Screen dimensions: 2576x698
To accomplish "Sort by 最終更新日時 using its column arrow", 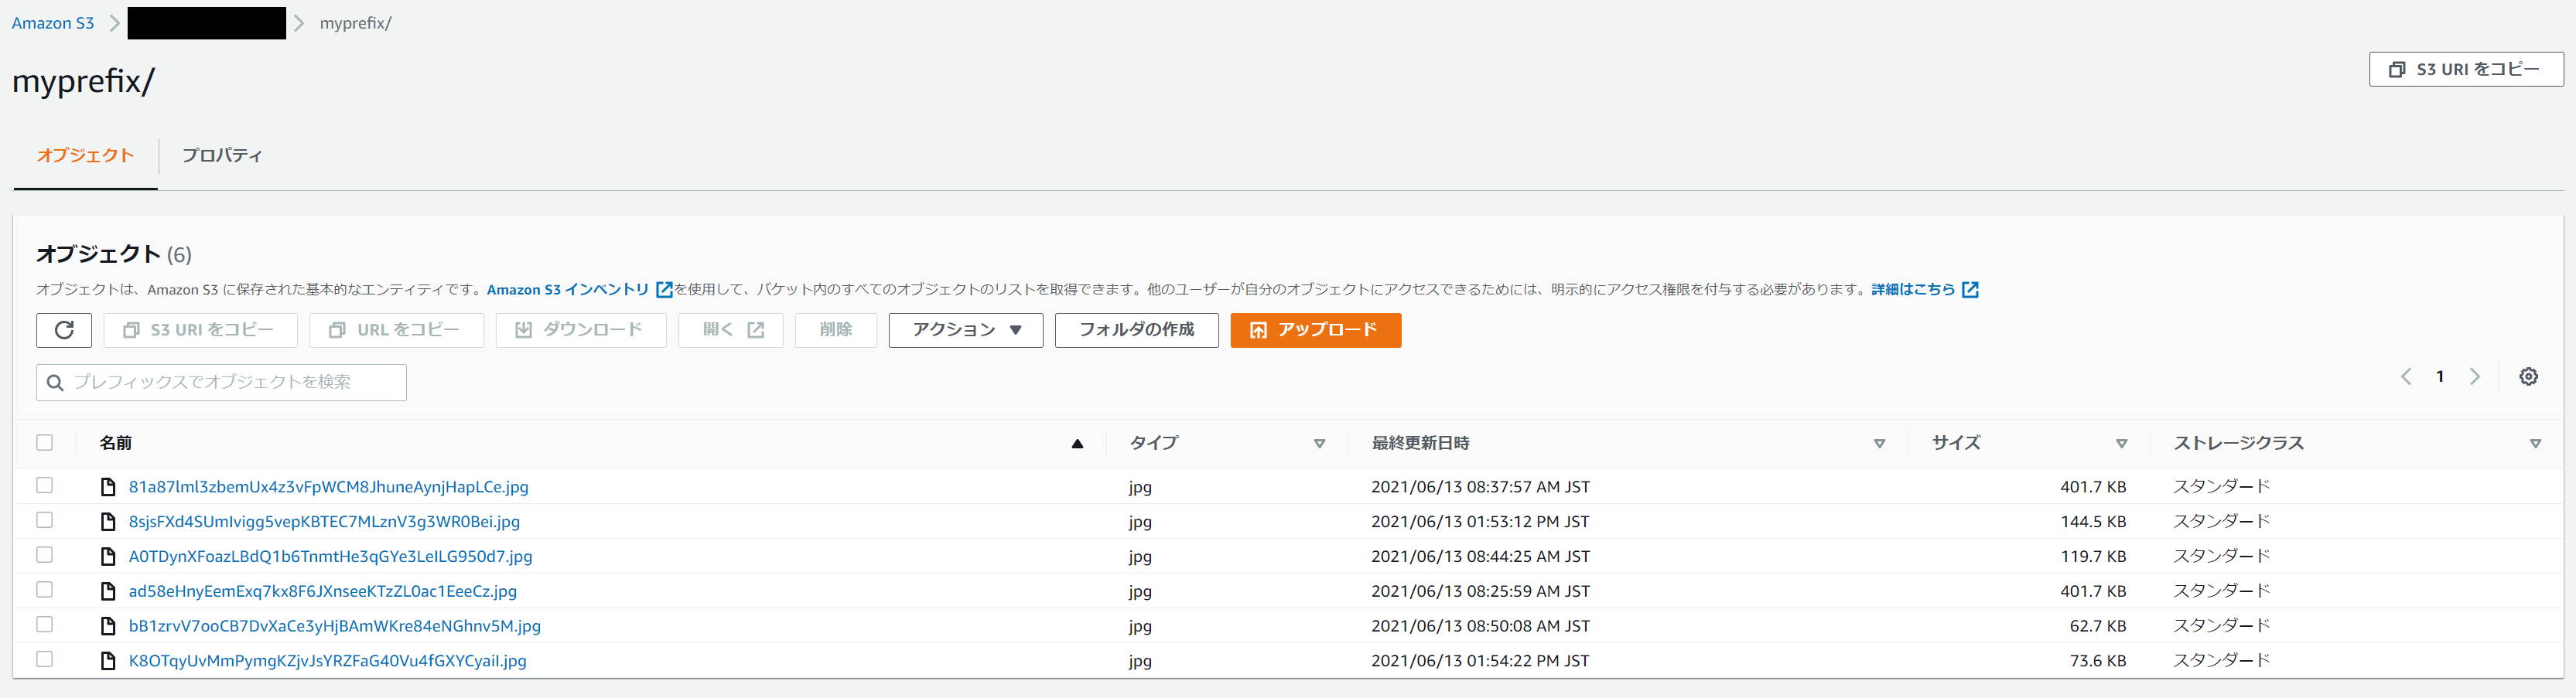I will 1879,444.
